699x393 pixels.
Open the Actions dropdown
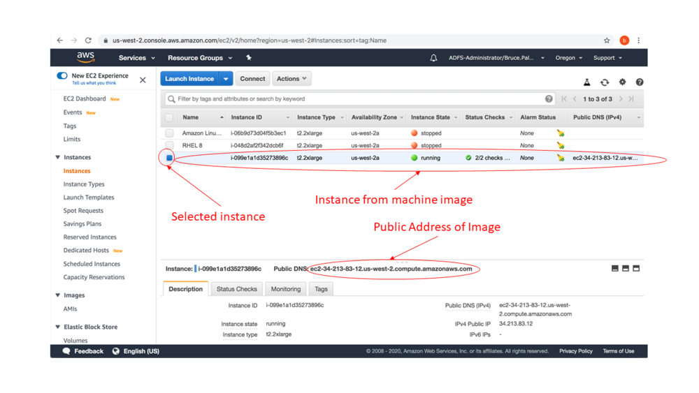pos(291,79)
